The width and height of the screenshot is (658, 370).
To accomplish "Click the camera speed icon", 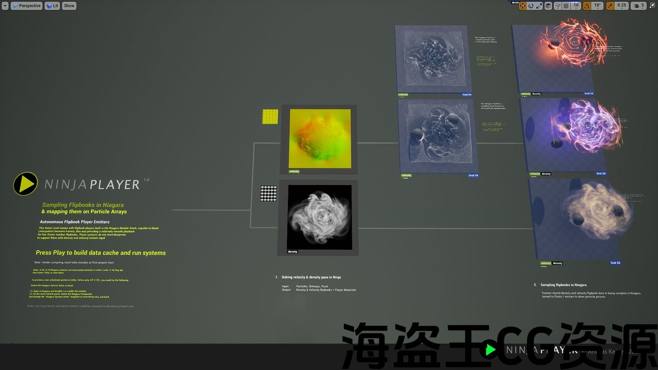I will point(637,6).
